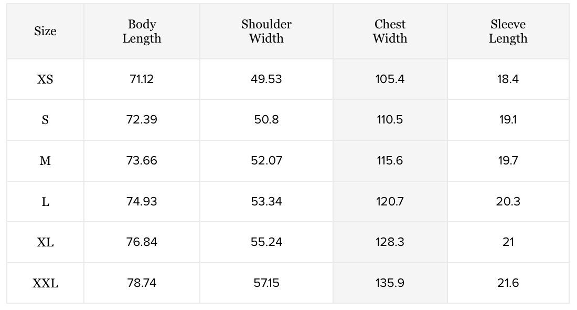The image size is (577, 310).
Task: Click body length value 71.12
Action: (x=142, y=79)
